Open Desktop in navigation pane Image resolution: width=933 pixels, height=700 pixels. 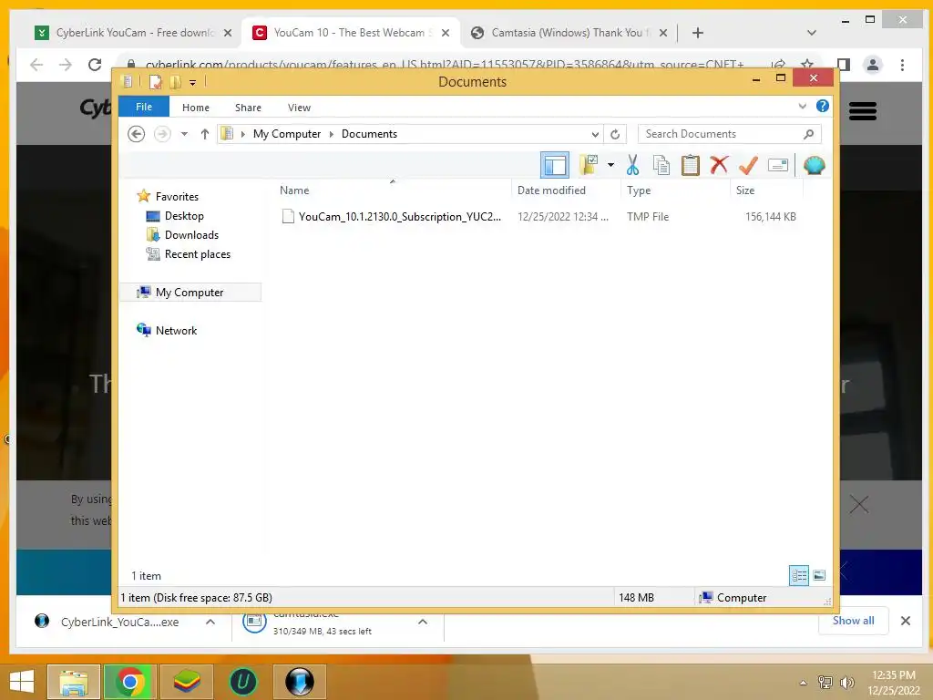pyautogui.click(x=184, y=215)
